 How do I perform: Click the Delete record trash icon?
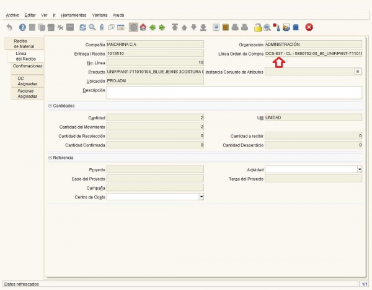click(x=51, y=27)
